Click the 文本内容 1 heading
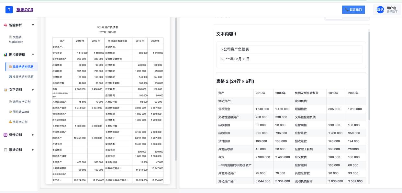 click(227, 34)
